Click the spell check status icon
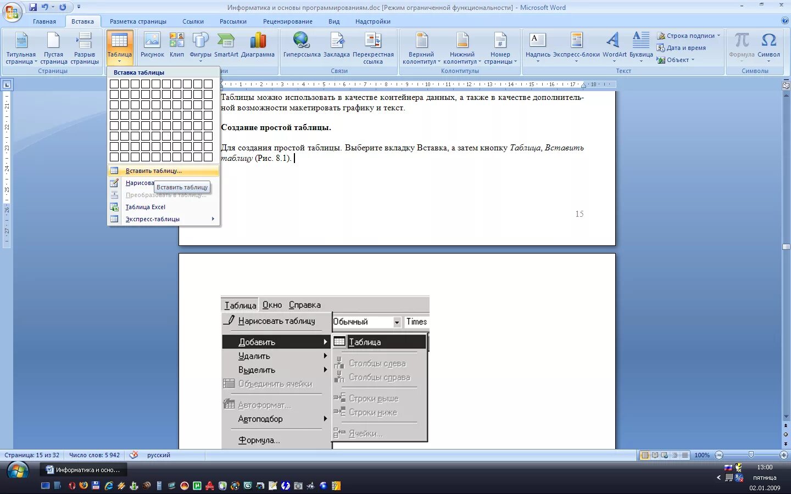791x494 pixels. 133,455
